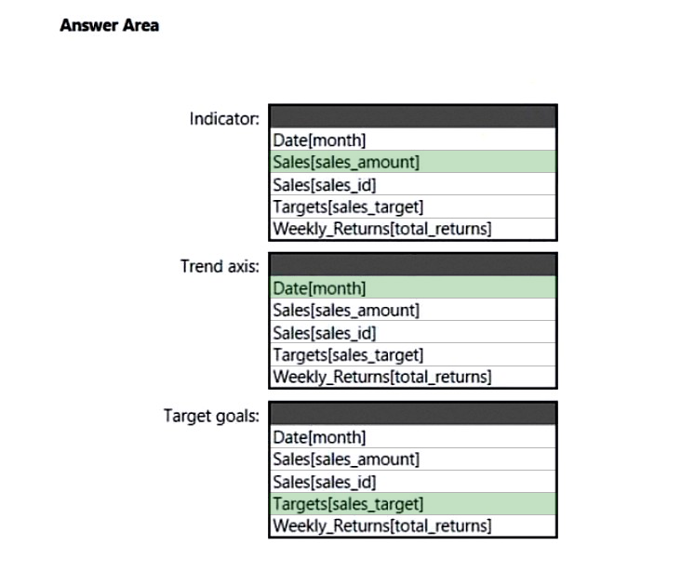Choose Sales[sales_amount] under Indicator
This screenshot has width=681, height=585.
412,162
